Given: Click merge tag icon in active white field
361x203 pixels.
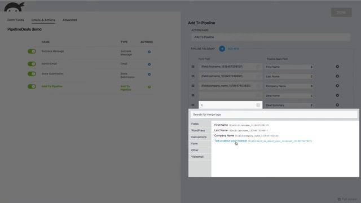Looking at the screenshot, I should click(x=258, y=105).
